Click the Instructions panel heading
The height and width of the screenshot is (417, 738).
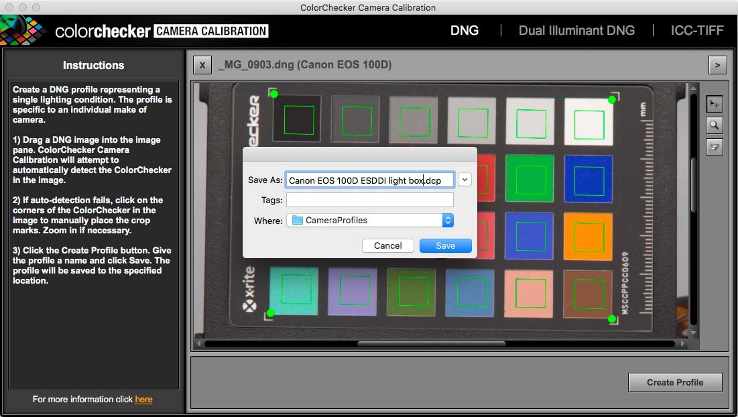coord(93,66)
